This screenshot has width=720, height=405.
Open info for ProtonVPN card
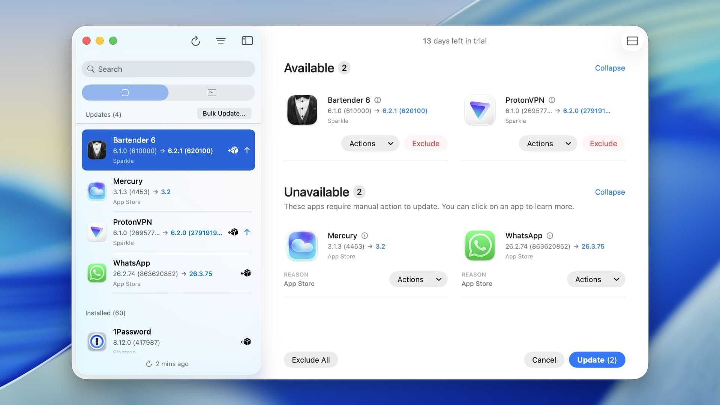tap(552, 100)
